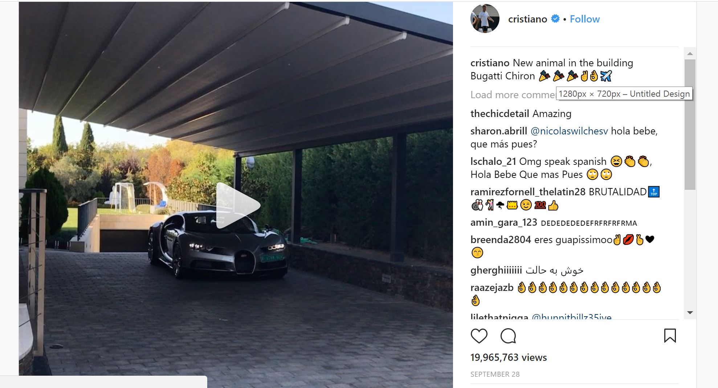Viewport: 718px width, 388px height.
Task: Click the verified badge next to cristiano
Action: 555,18
